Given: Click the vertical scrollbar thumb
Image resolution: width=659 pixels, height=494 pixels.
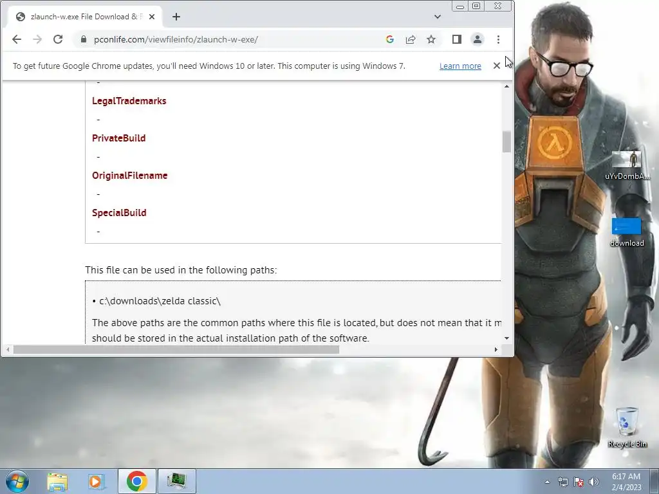Looking at the screenshot, I should (507, 142).
